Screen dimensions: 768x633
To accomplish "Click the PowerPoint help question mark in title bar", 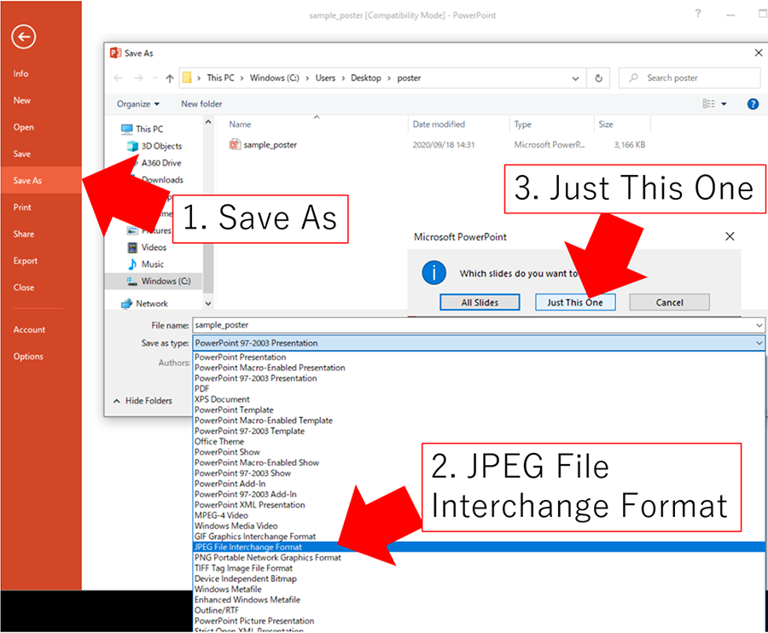I will coord(698,14).
